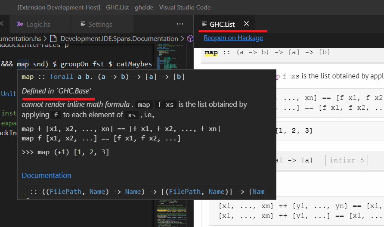Click the 'infixr 5' label in documentation

(347, 160)
